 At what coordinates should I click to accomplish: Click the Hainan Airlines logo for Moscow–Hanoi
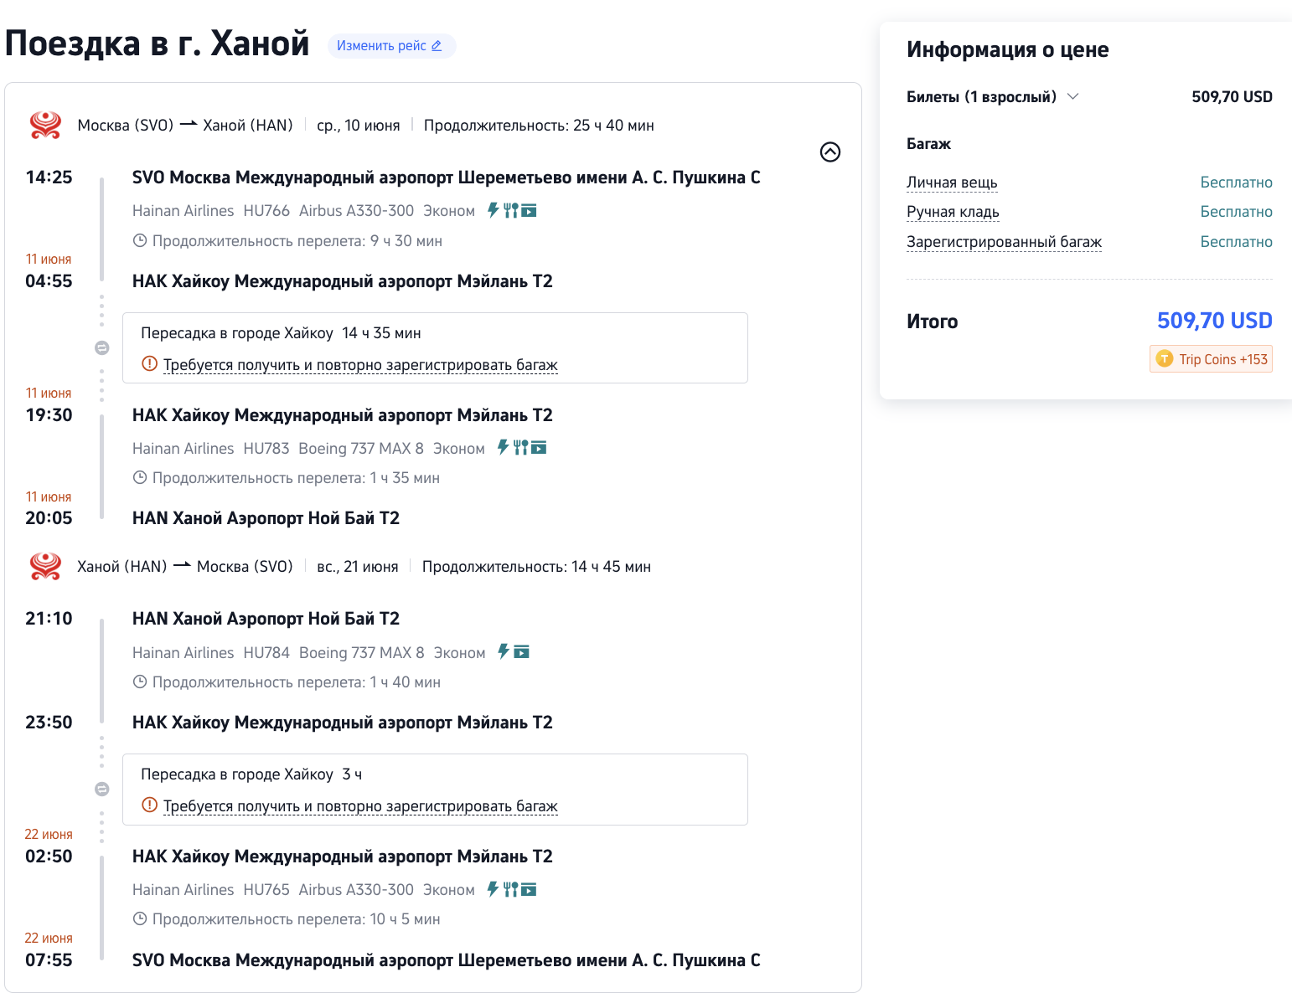coord(45,126)
